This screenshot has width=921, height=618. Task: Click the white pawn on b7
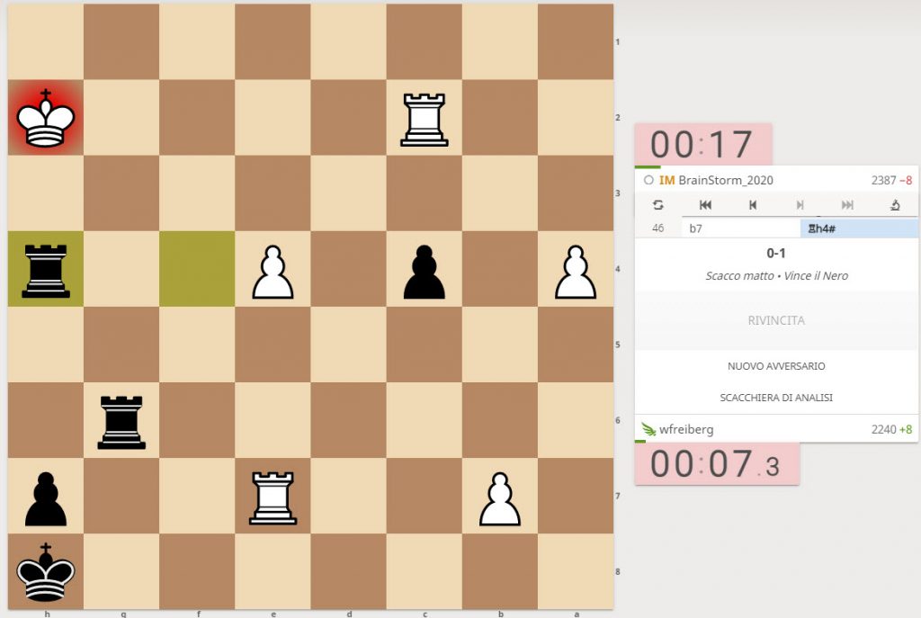tap(500, 497)
